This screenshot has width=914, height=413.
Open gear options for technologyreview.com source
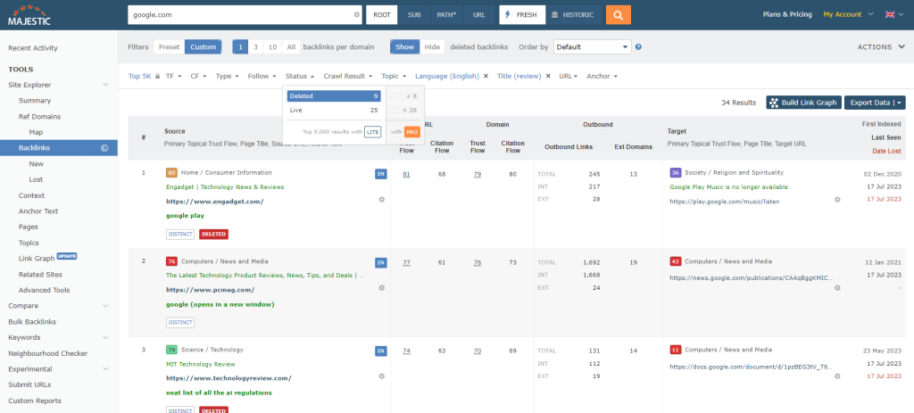pos(382,376)
